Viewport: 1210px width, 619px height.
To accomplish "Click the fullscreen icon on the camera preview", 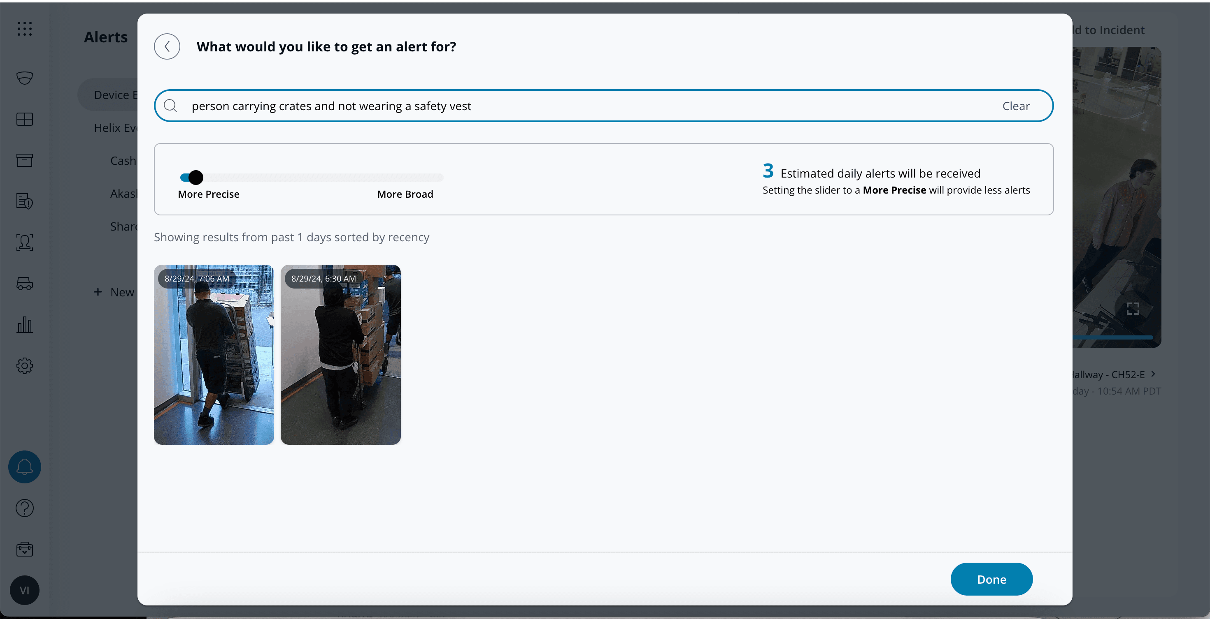I will click(x=1132, y=309).
